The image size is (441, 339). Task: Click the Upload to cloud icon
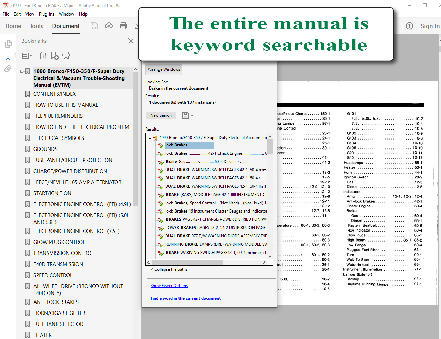(x=109, y=26)
